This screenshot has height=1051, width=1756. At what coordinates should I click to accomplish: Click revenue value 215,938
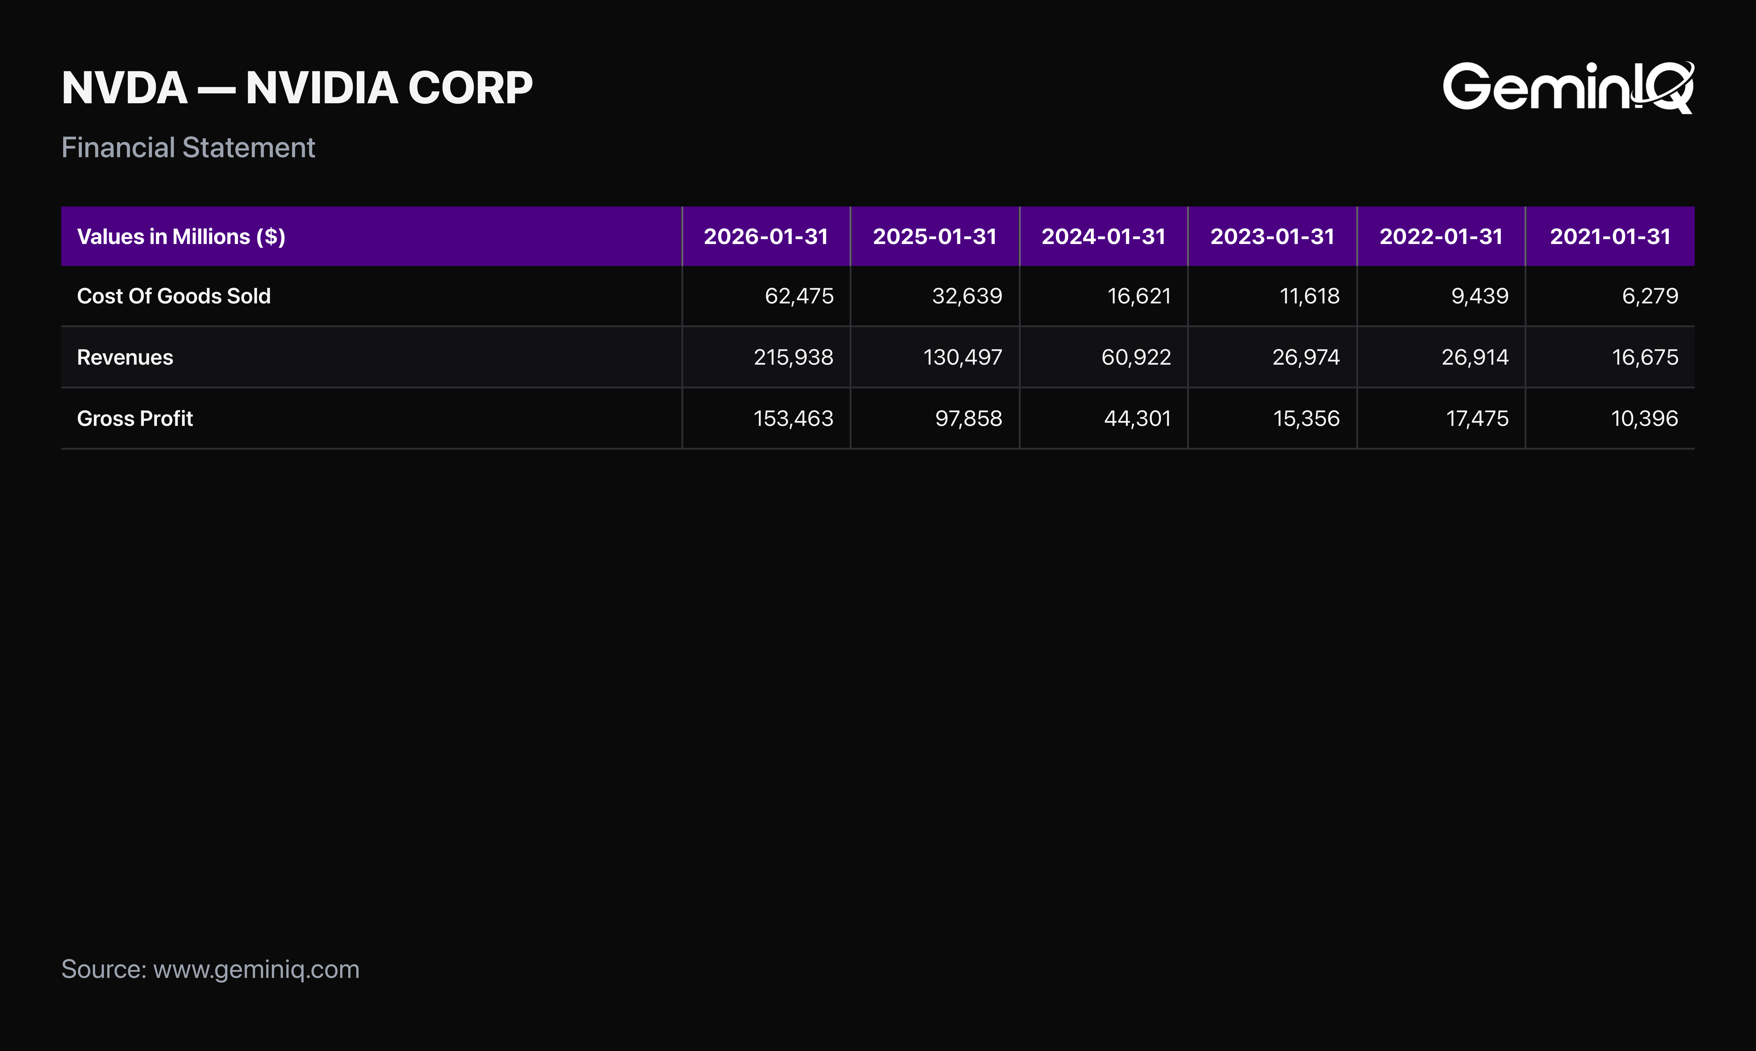793,358
